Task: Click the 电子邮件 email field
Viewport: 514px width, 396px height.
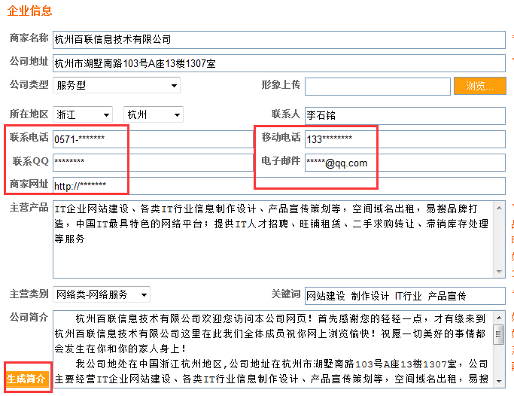Action: pos(340,163)
